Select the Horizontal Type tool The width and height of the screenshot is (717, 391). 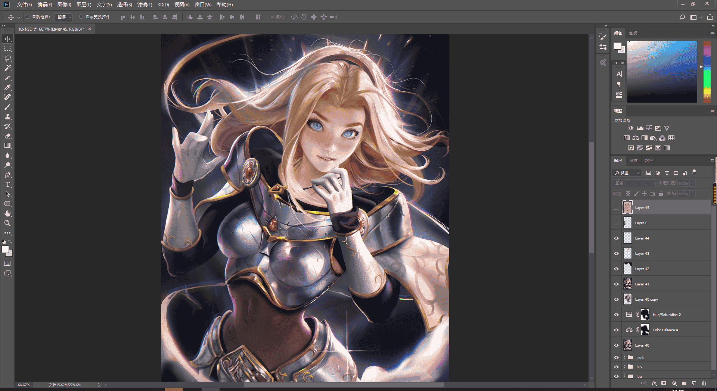(x=7, y=184)
